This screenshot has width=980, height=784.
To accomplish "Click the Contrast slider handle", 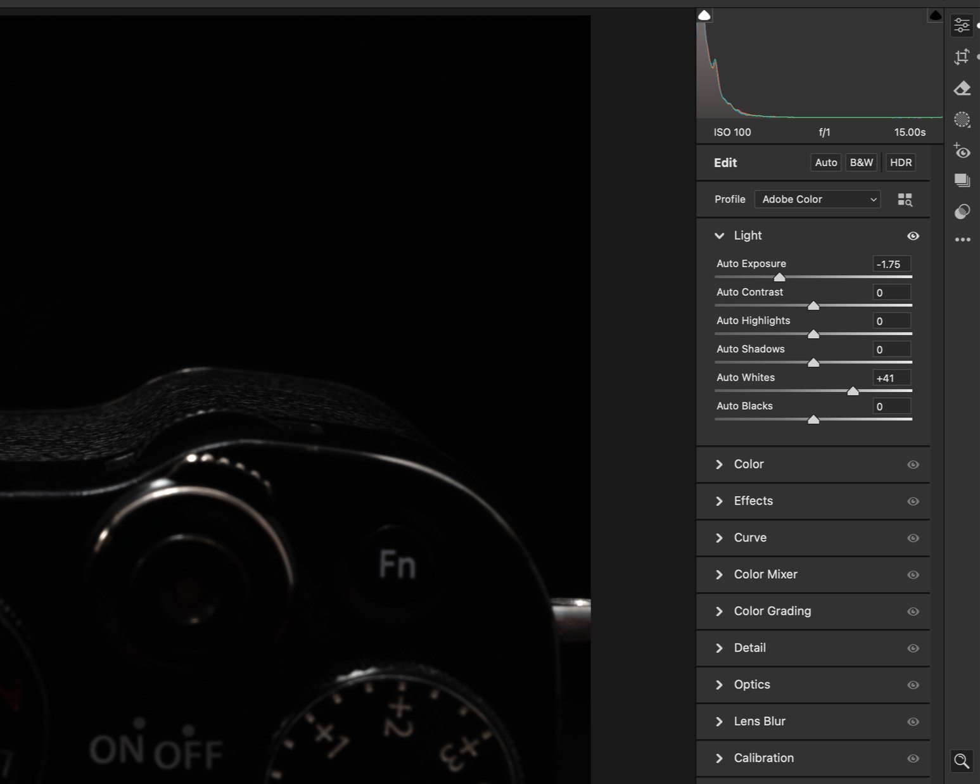I will (x=813, y=305).
